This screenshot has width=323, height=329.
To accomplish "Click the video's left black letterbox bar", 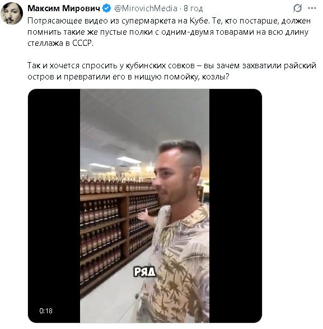I will click(x=54, y=206).
